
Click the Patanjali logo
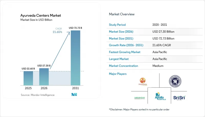coord(143,82)
